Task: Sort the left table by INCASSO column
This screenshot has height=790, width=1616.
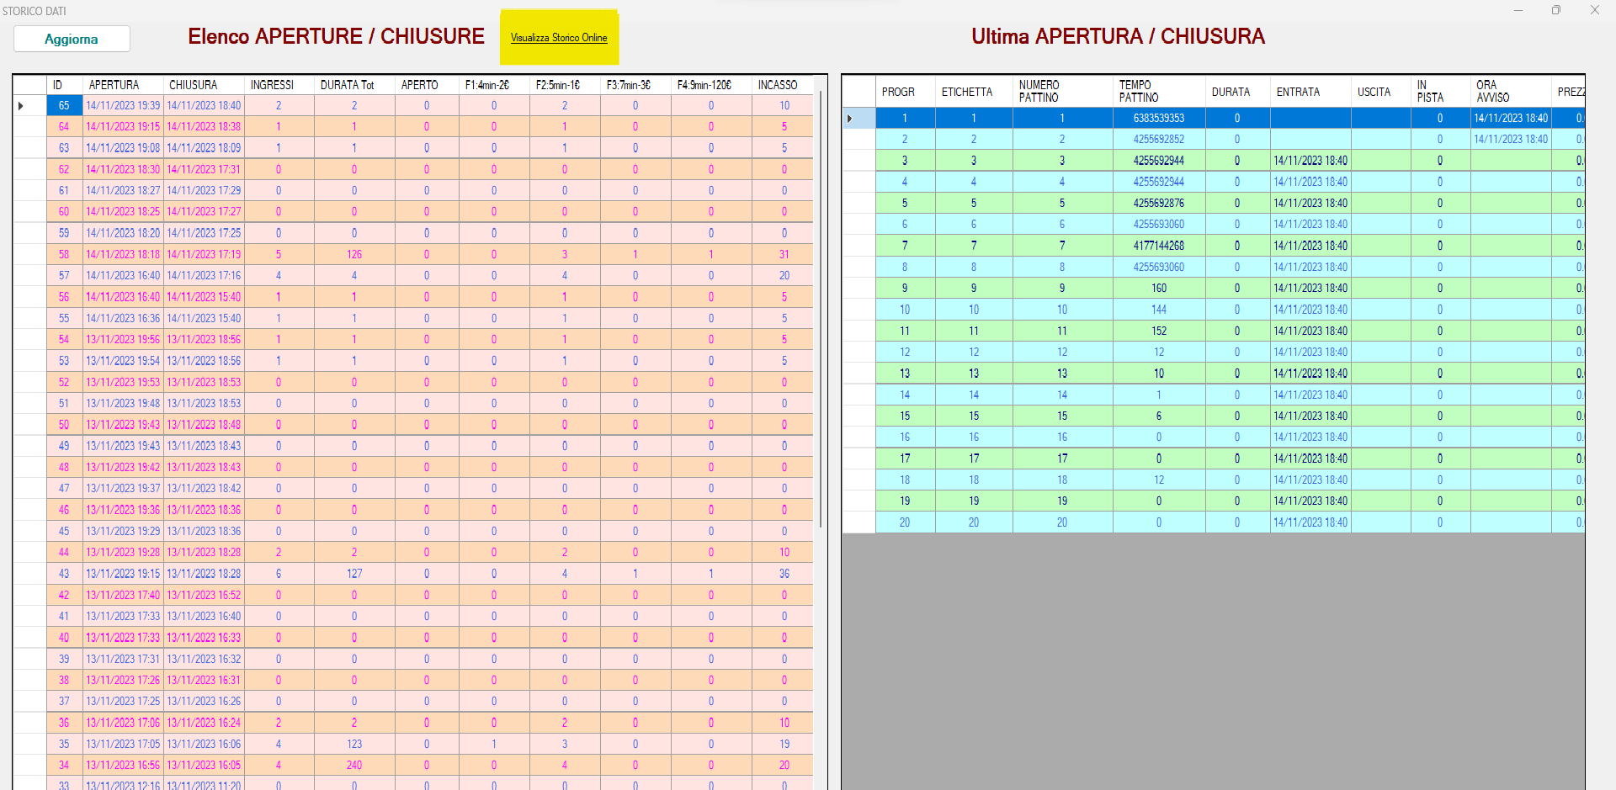Action: [777, 85]
